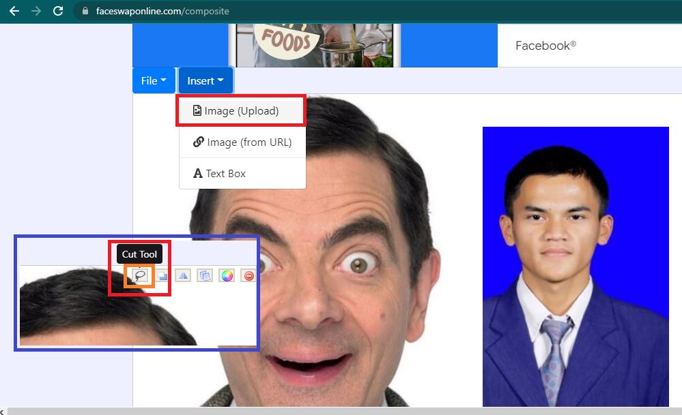Click the browser back arrow
Image resolution: width=682 pixels, height=415 pixels.
[x=14, y=11]
